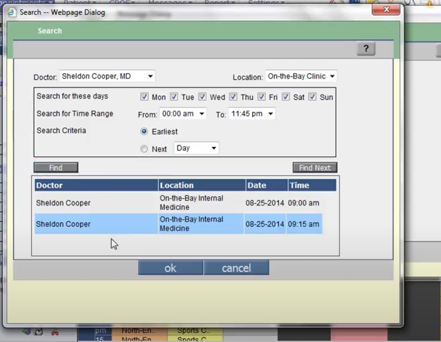Toggle the Fri checkbox

point(261,97)
